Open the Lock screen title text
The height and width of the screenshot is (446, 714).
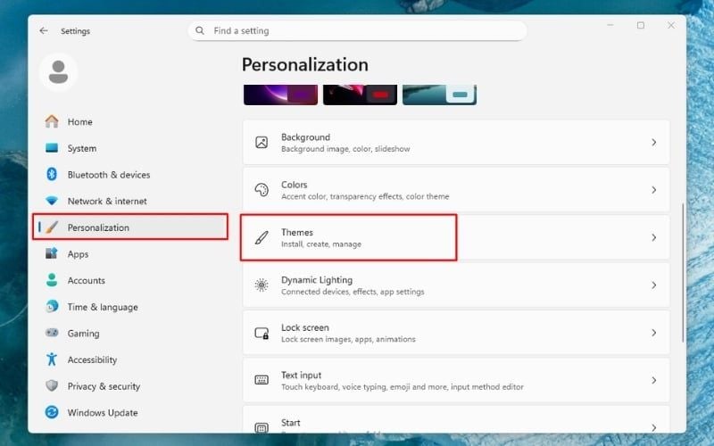click(x=304, y=327)
